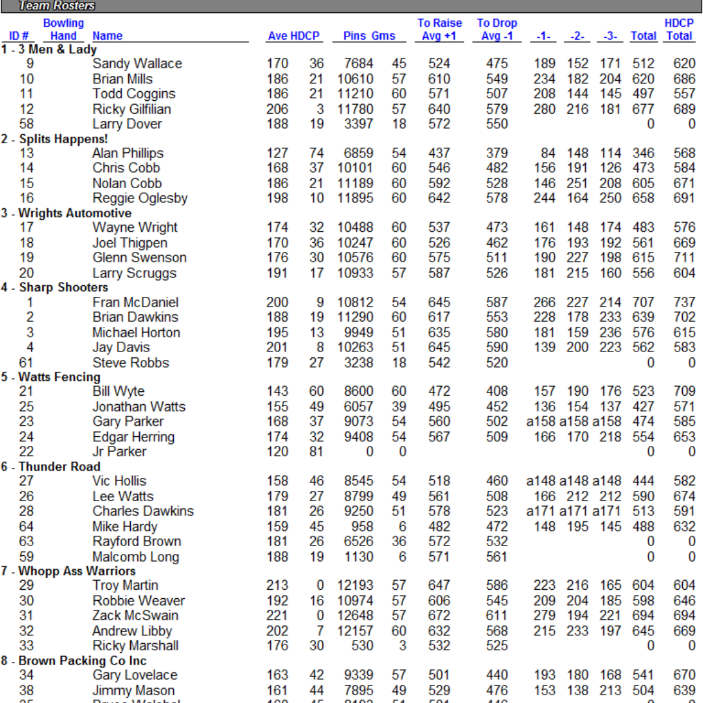This screenshot has width=703, height=703.
Task: Select the ID # column header
Action: tap(18, 36)
